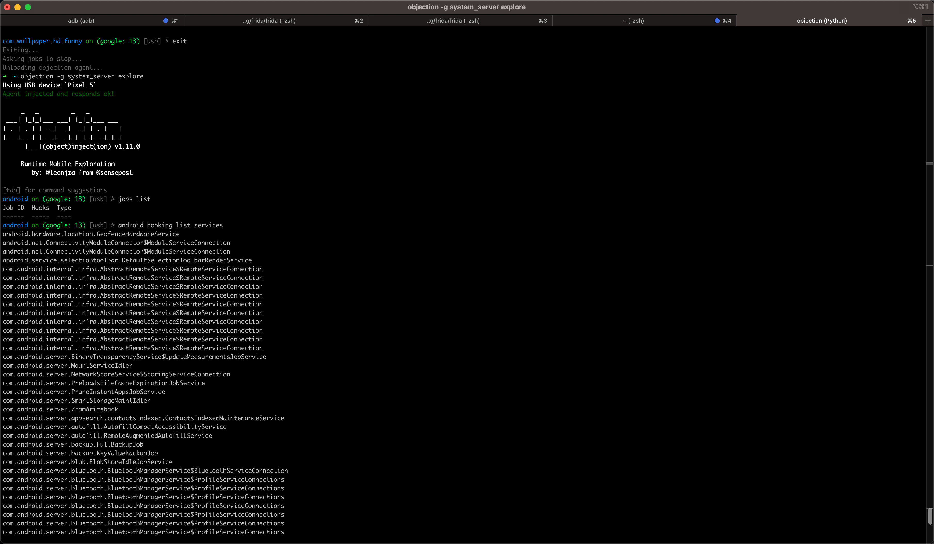Viewport: 934px width, 544px height.
Task: Click ContactsIndexerMaintenanceService line
Action: [143, 418]
